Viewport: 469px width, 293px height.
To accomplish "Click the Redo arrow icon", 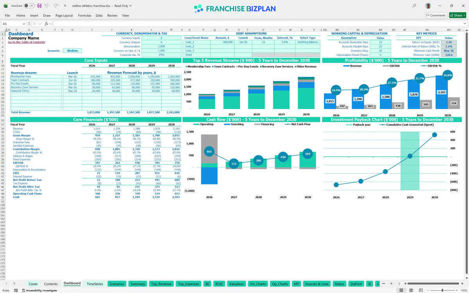I will coord(55,6).
